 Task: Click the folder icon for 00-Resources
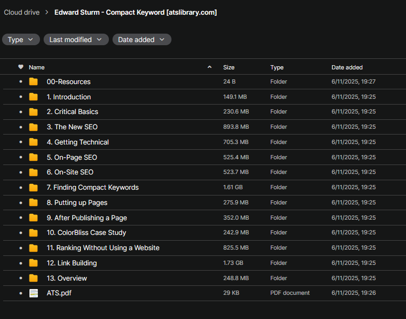(x=34, y=81)
